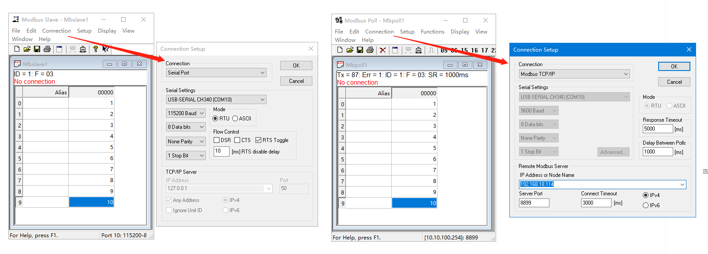
Task: Click the Open file icon in Modbus Slave toolbar
Action: [x=27, y=49]
